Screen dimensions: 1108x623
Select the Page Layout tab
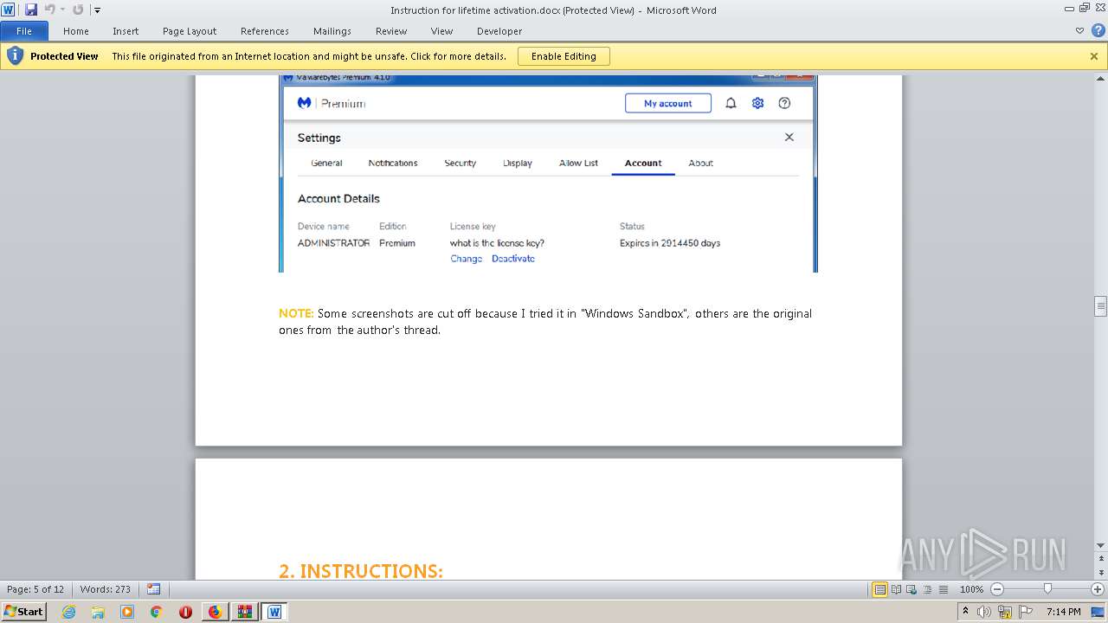(190, 30)
